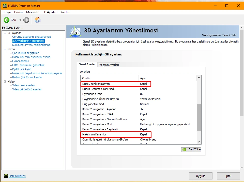Open the 3D Ayarları menu
Viewport: 244px width, 182px height.
[x=50, y=12]
